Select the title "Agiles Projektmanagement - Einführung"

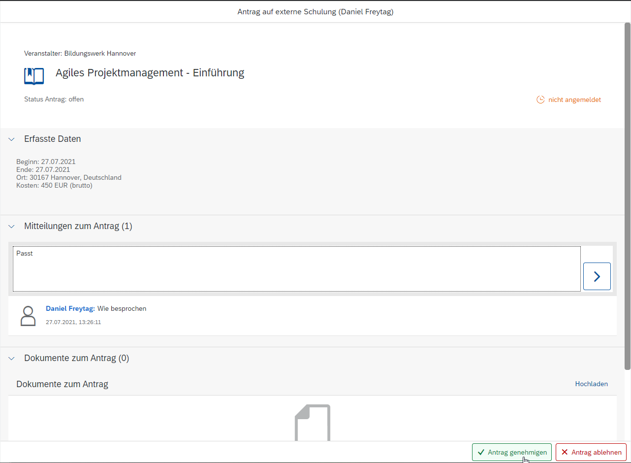click(150, 72)
